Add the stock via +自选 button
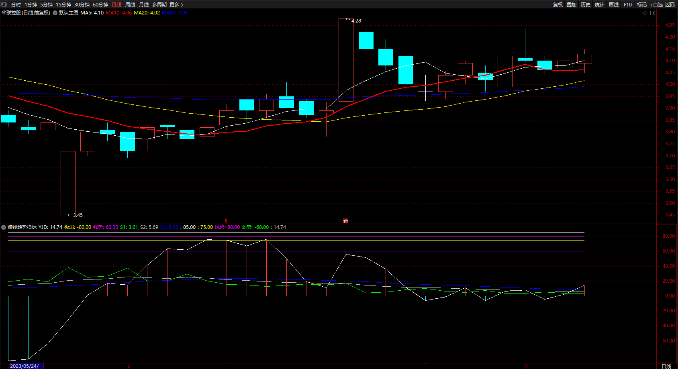The height and width of the screenshot is (369, 678). (656, 4)
